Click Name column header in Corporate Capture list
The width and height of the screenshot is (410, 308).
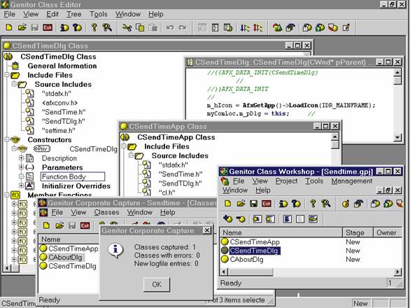[69, 239]
